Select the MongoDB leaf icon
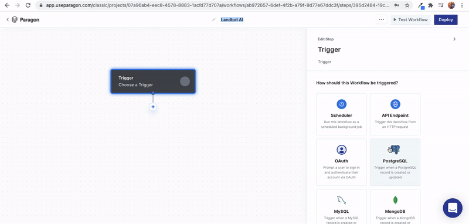This screenshot has height=224, width=469. (395, 200)
